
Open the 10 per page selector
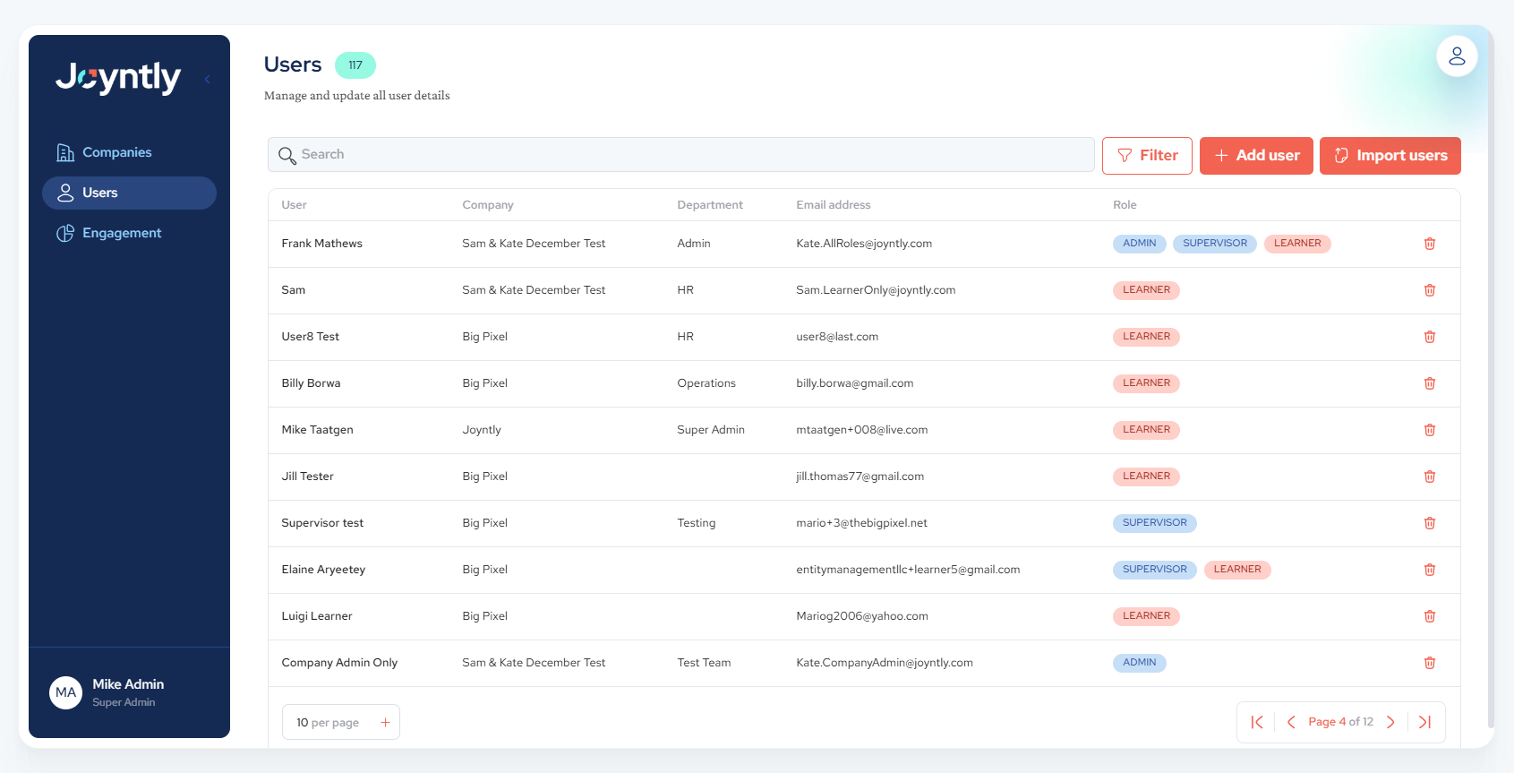341,722
